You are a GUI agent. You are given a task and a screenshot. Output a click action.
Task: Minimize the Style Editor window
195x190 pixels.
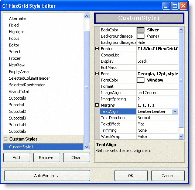[x=166, y=6]
